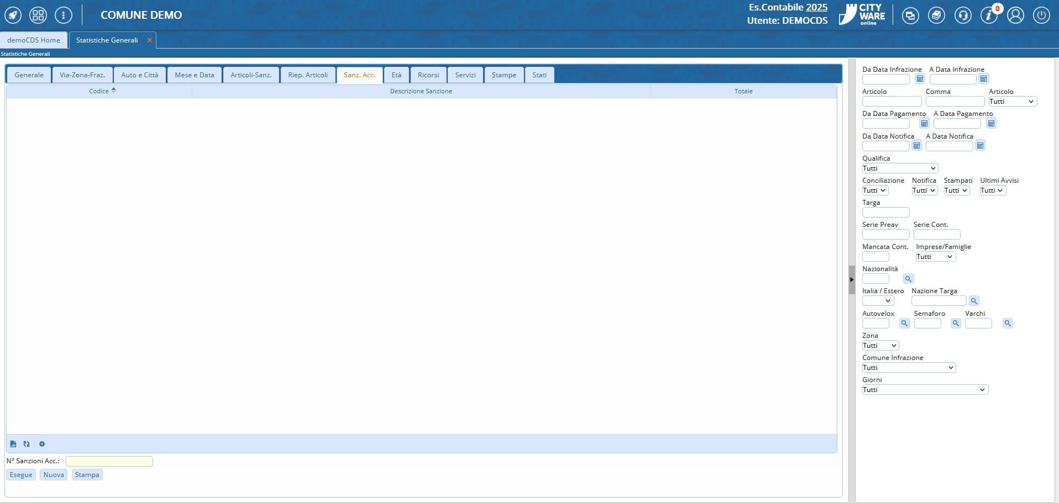Viewport: 1059px width, 503px height.
Task: Open calendar for Da Data Infrazione
Action: (920, 79)
